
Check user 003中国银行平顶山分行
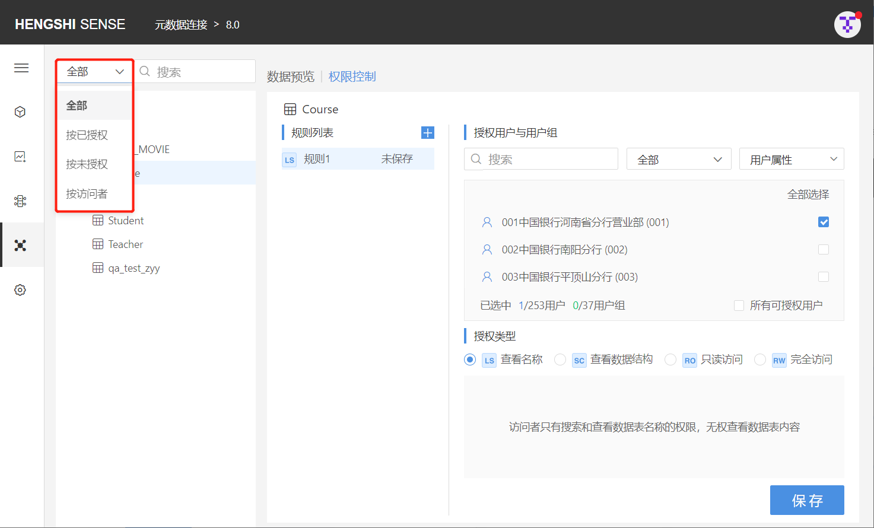824,276
